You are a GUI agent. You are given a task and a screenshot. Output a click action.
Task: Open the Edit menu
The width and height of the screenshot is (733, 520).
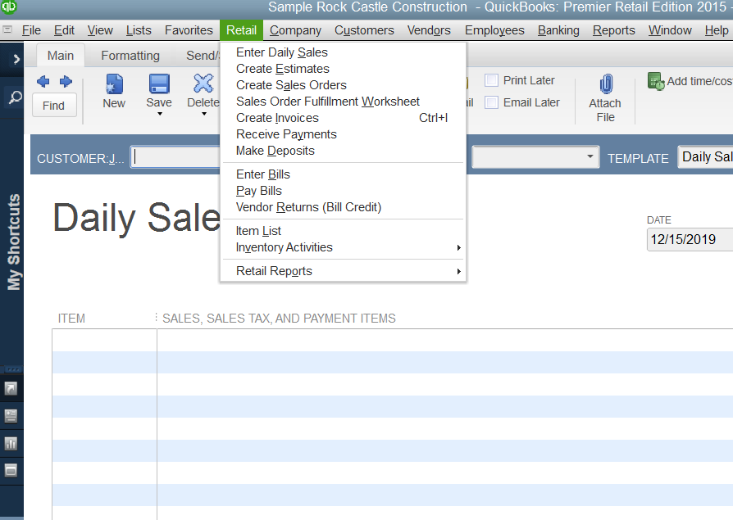click(x=64, y=30)
